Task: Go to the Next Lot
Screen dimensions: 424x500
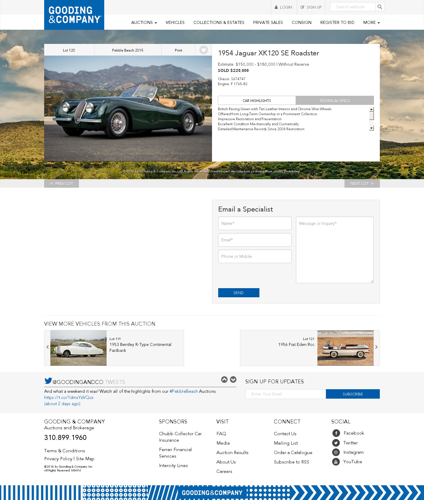Action: (x=362, y=183)
